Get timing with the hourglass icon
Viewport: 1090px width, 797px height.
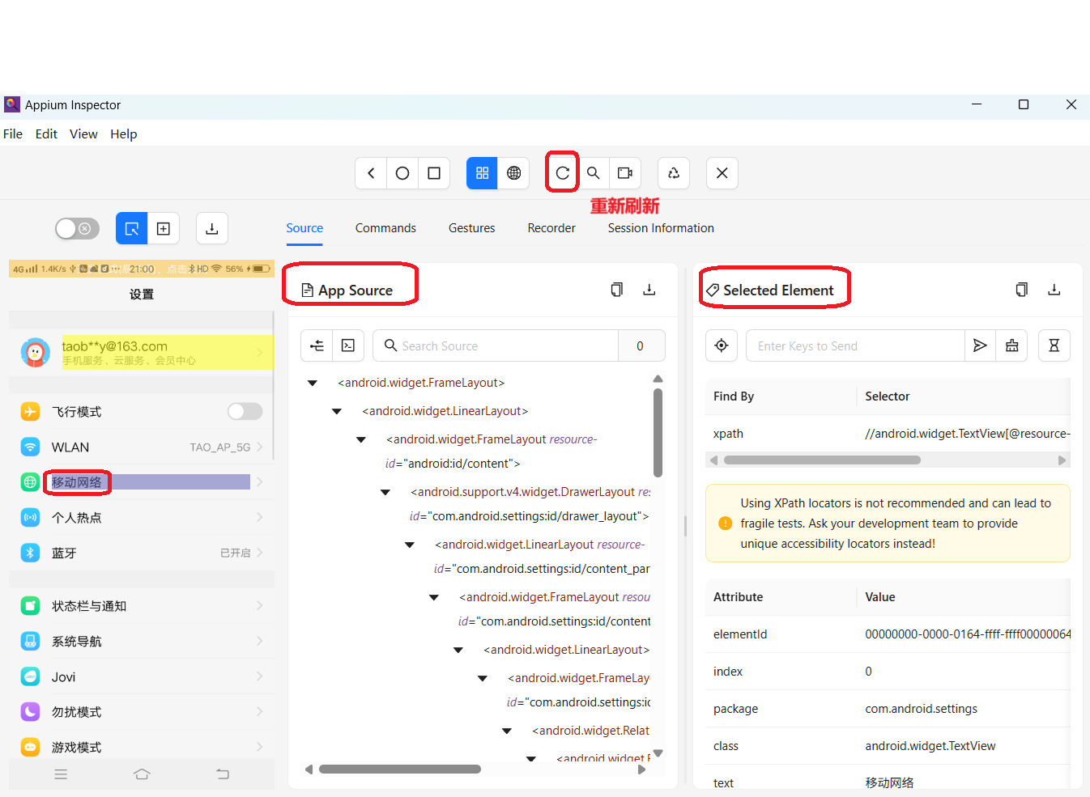pos(1054,346)
